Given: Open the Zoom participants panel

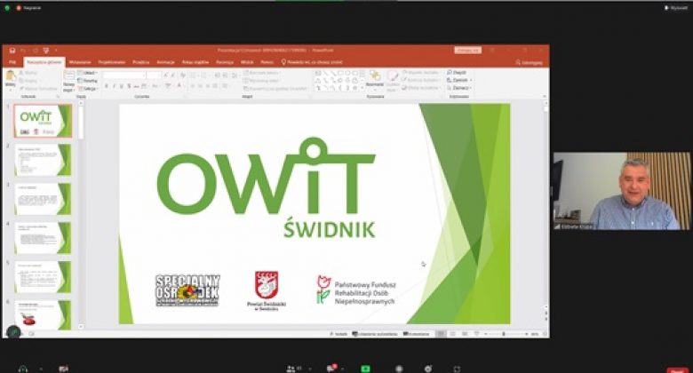Looking at the screenshot, I should 291,368.
